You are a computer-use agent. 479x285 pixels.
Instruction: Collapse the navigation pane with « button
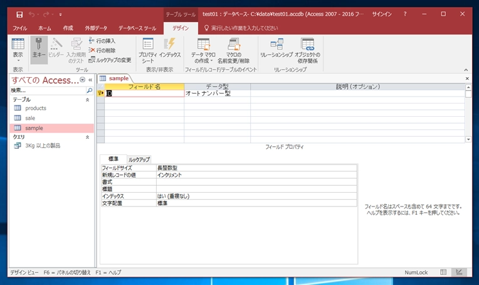pyautogui.click(x=90, y=80)
